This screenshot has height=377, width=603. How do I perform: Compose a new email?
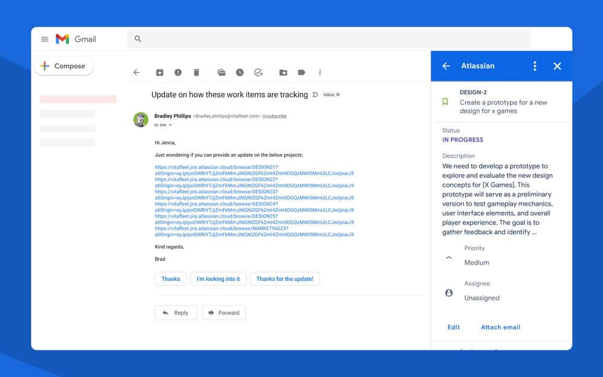coord(64,66)
